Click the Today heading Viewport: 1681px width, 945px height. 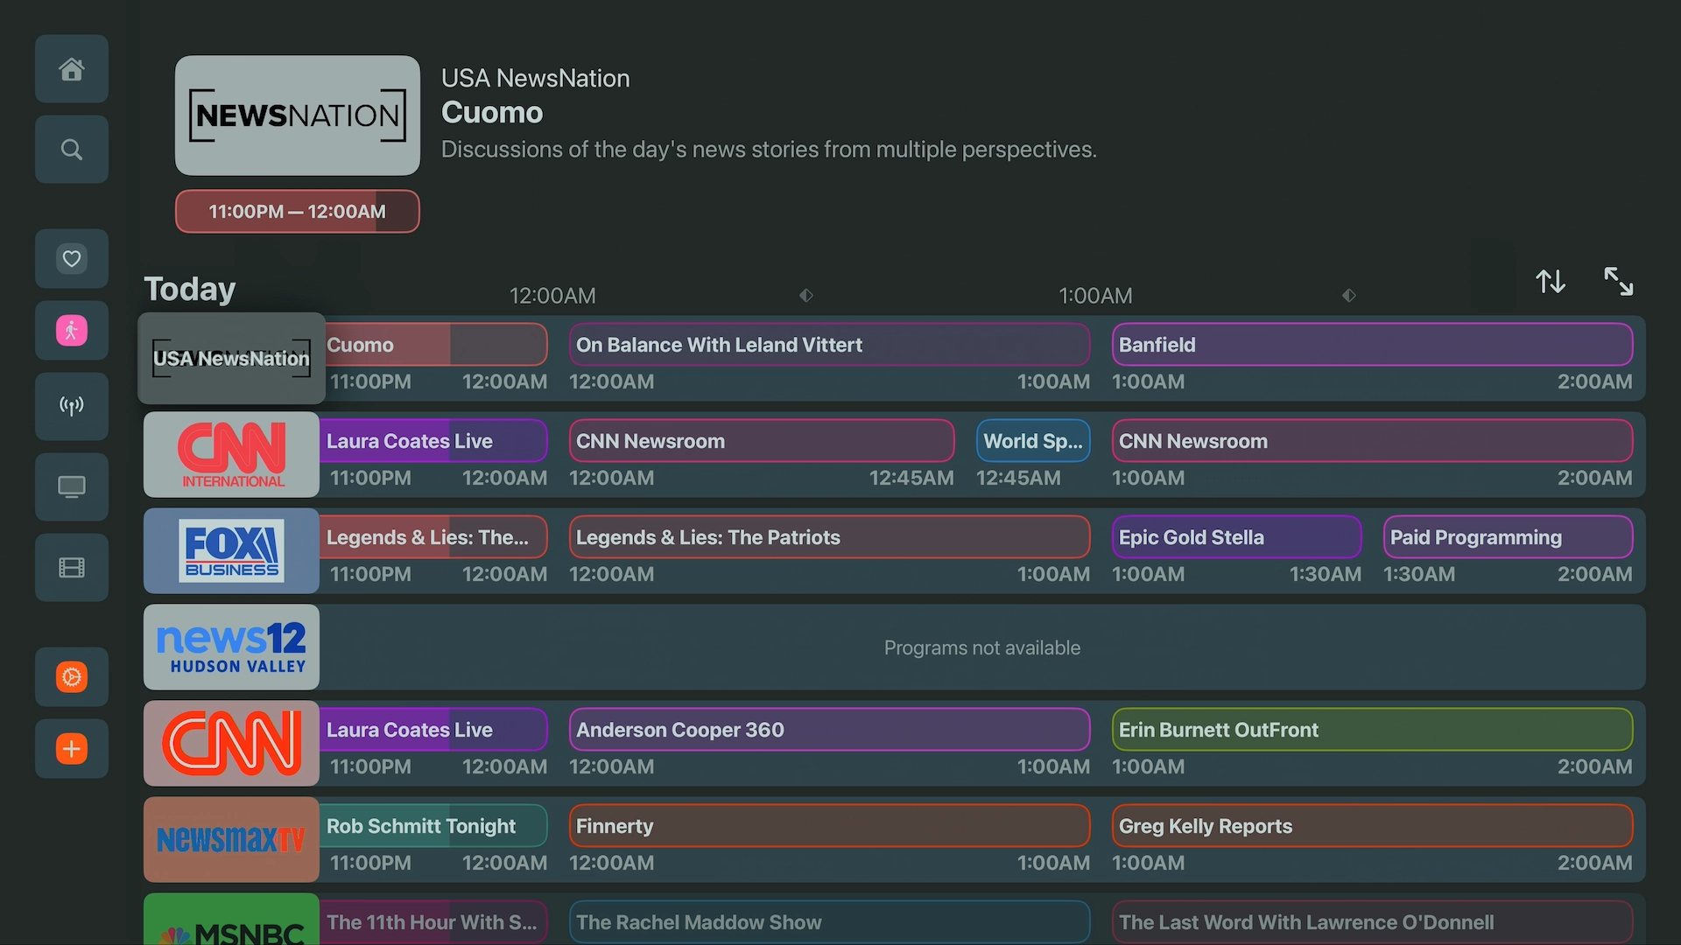tap(190, 289)
